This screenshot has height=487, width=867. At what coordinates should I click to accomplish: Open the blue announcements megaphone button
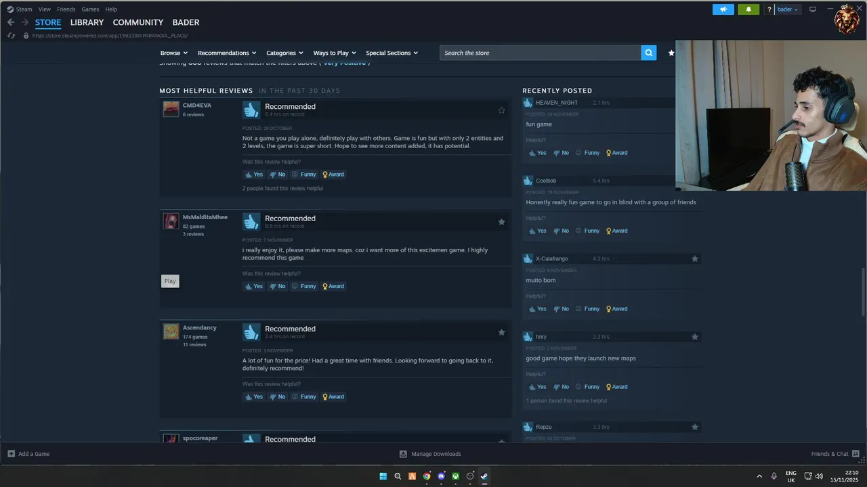click(723, 9)
